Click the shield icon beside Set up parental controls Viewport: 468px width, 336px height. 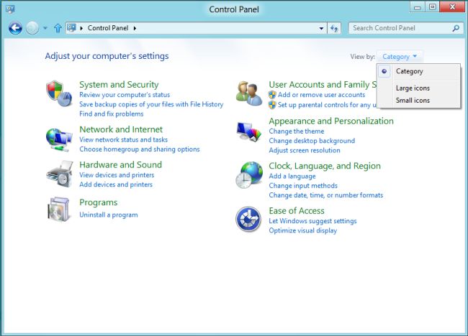[x=272, y=105]
